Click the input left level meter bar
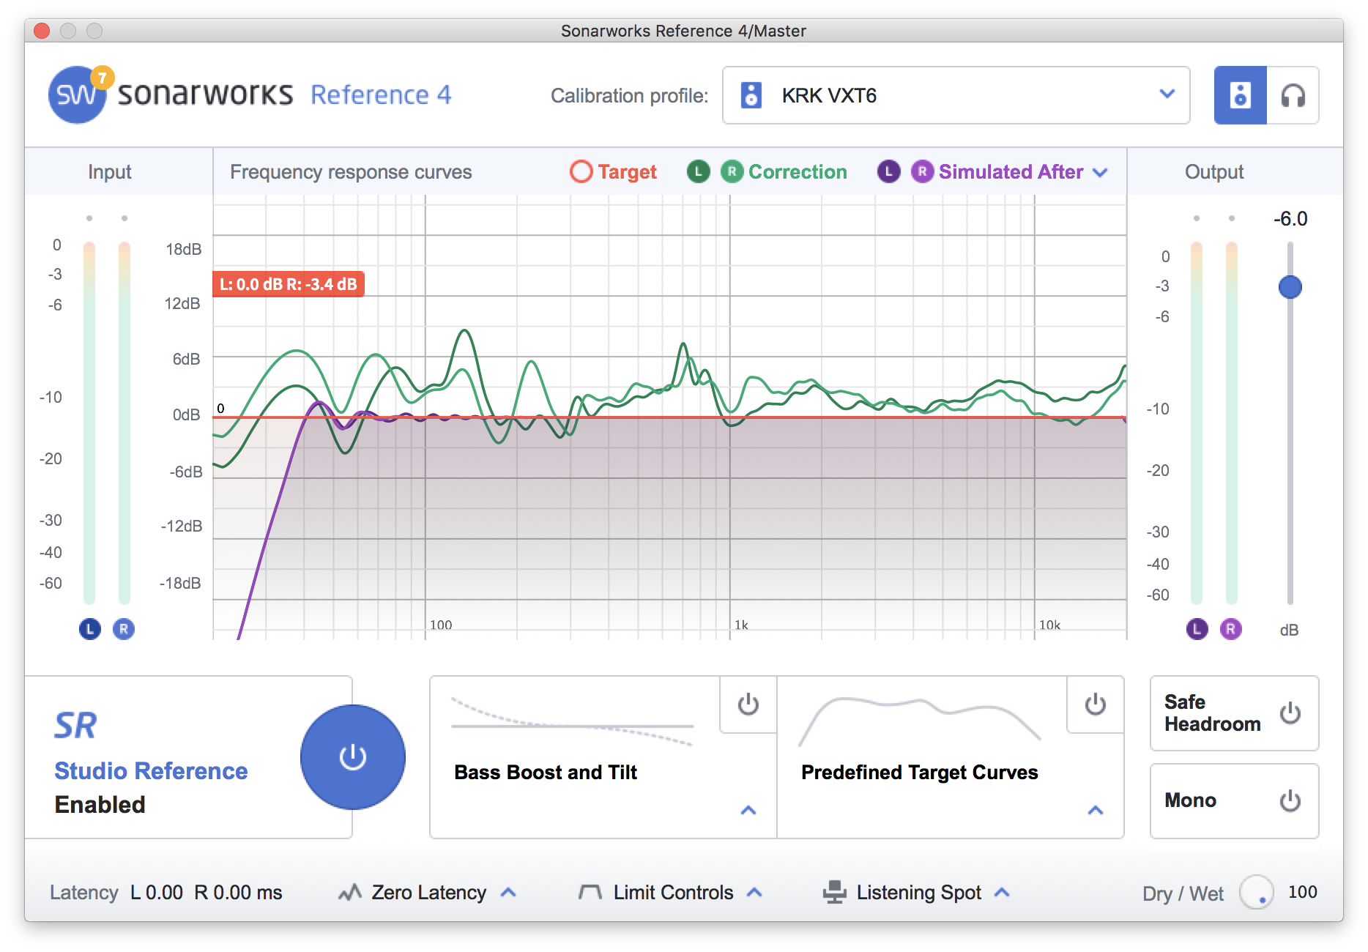Screen dimensions: 1368x952 pos(89,423)
